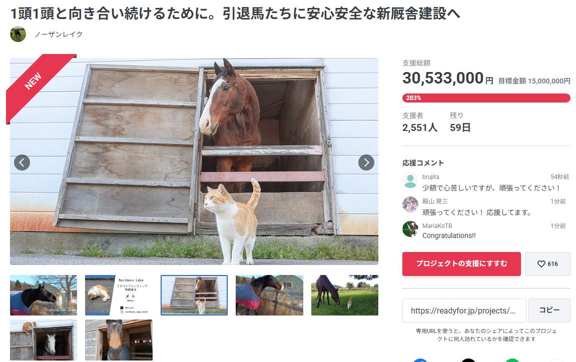Select the readyfor.jp share URL field

464,310
